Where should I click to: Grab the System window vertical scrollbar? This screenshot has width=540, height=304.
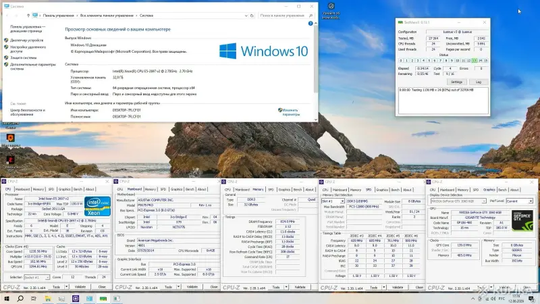(315, 59)
